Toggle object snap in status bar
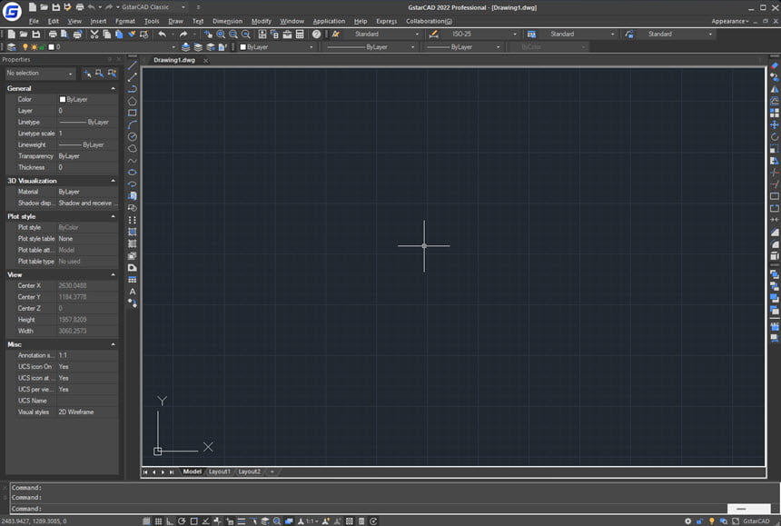The image size is (781, 526). [193, 521]
